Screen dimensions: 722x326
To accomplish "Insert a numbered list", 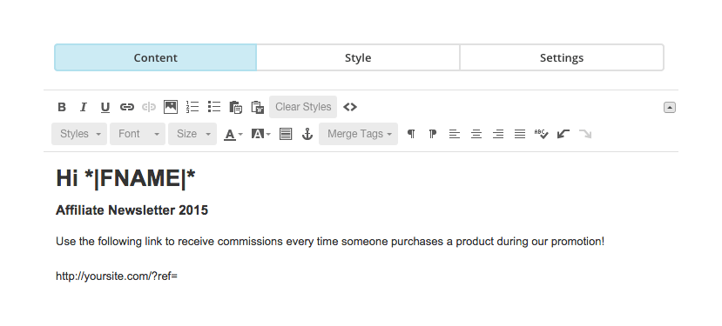I will point(192,107).
